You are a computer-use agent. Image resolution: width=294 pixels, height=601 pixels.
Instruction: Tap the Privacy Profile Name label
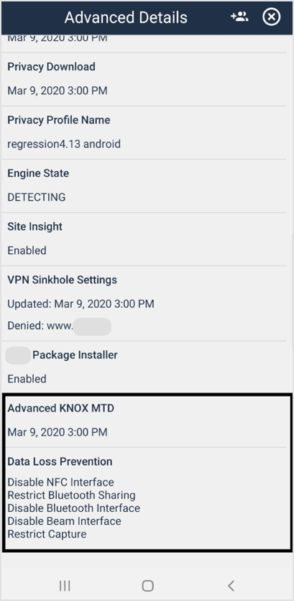coord(59,120)
